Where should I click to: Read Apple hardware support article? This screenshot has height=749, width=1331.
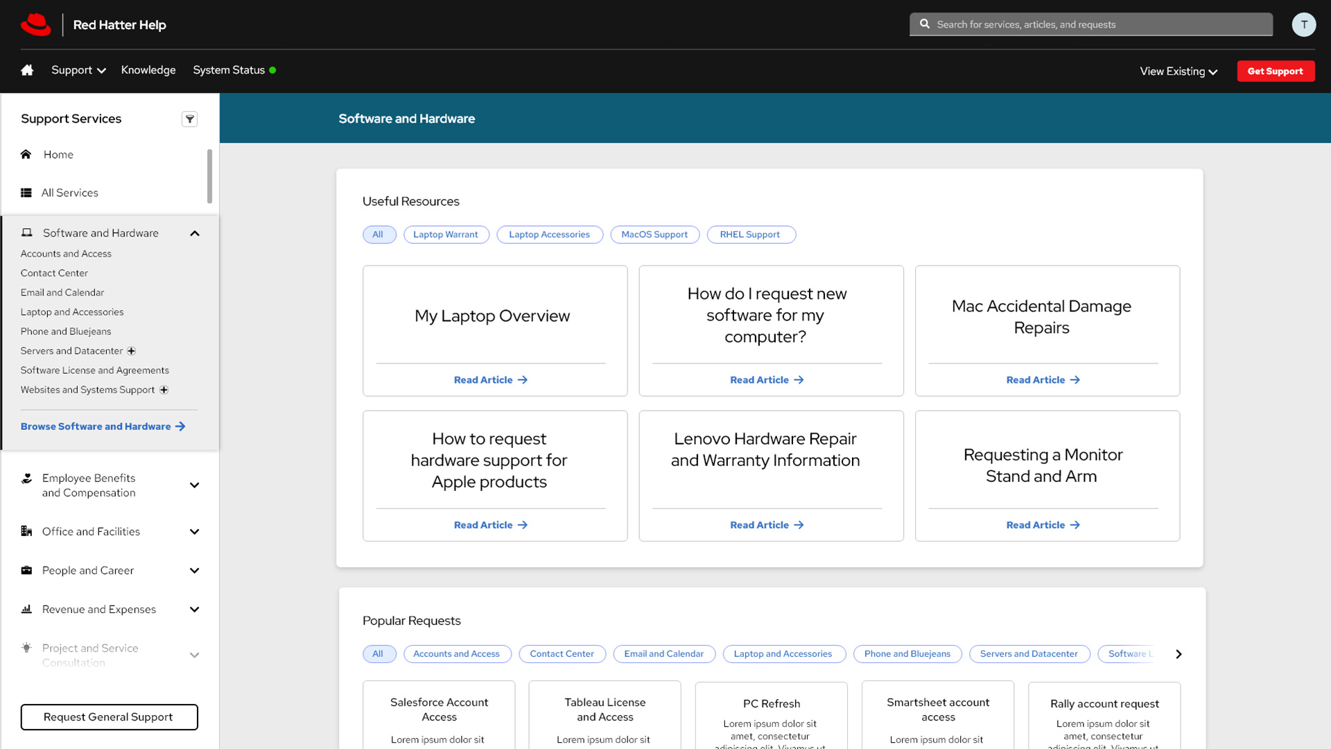[491, 525]
